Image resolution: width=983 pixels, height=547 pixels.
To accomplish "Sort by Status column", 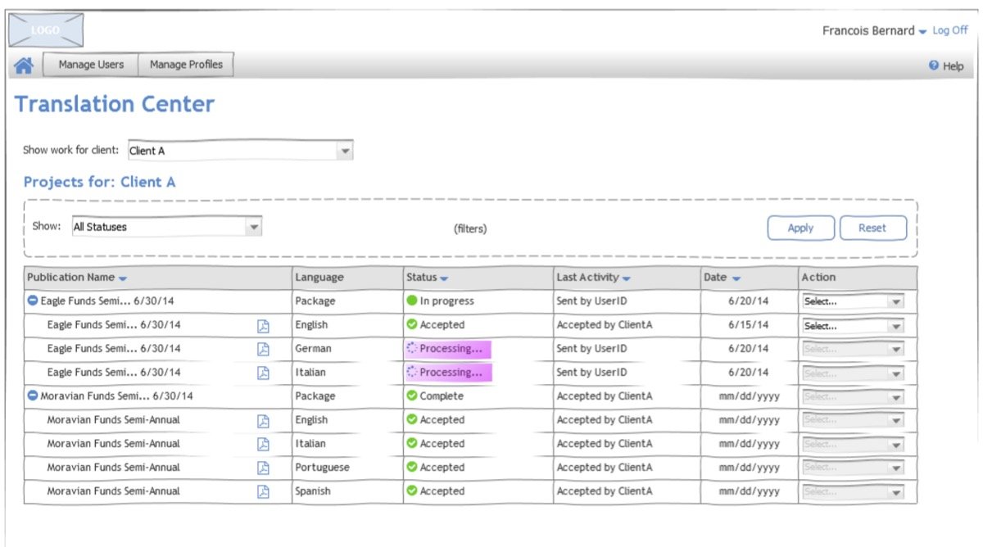I will click(x=444, y=279).
